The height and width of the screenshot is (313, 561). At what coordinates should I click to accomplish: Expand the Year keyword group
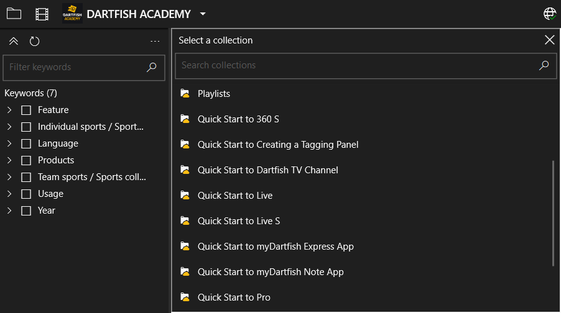tap(9, 211)
